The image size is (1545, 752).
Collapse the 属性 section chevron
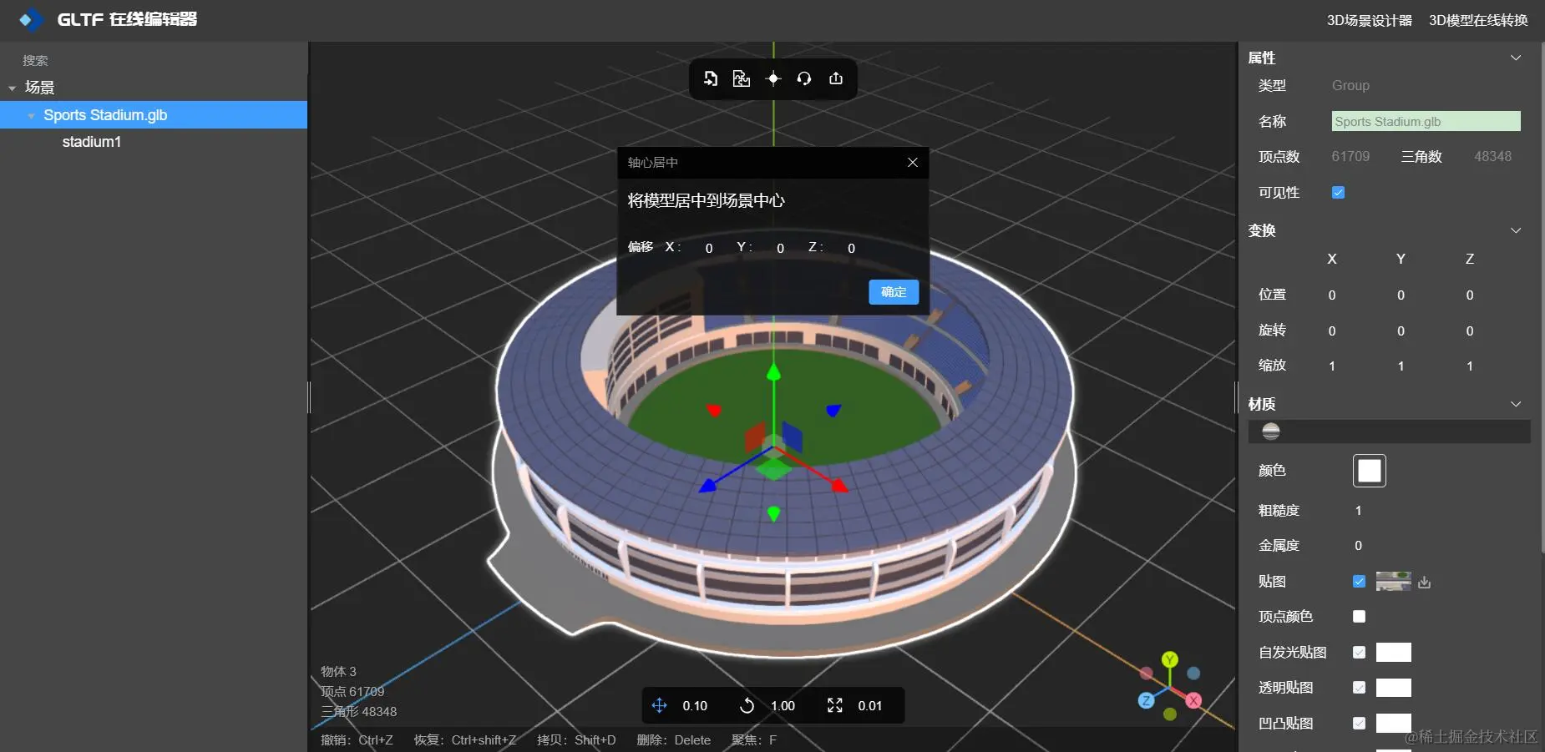pos(1516,58)
